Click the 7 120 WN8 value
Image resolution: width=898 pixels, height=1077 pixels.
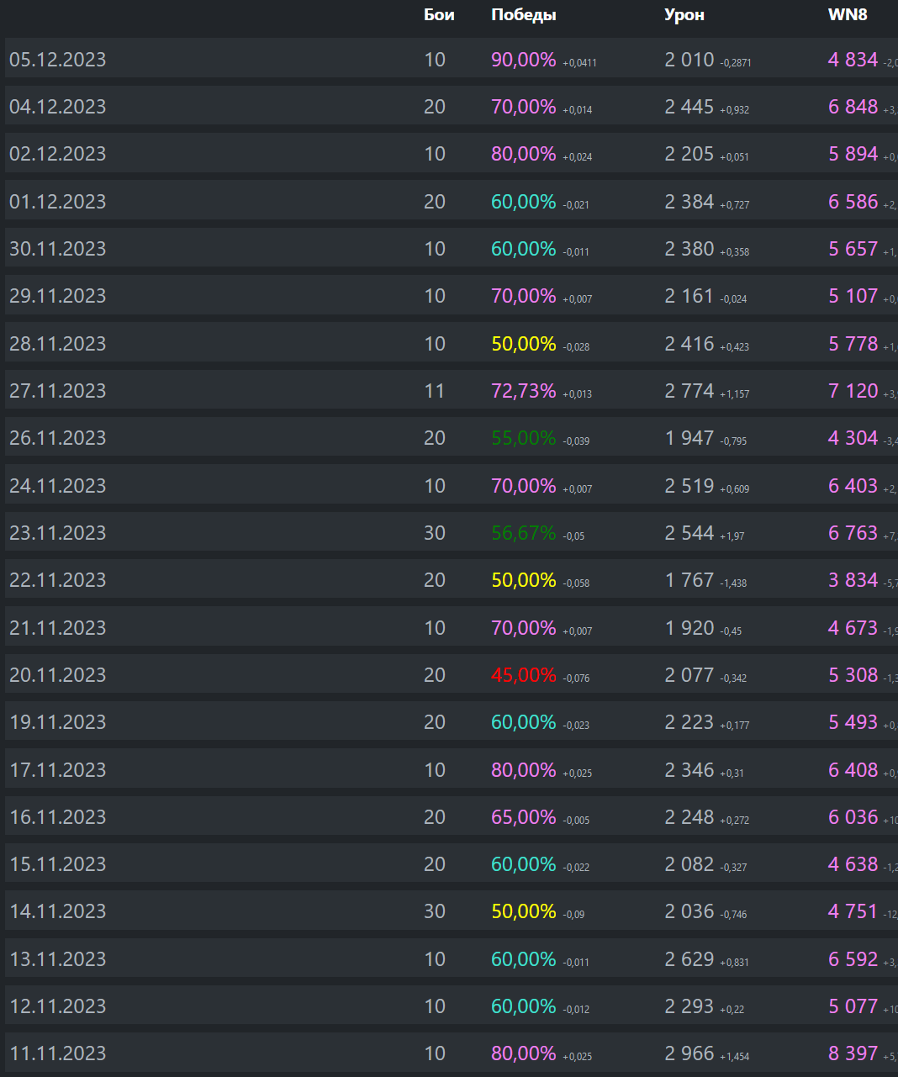coord(853,391)
